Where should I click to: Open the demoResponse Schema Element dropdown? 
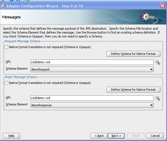[x=92, y=105]
